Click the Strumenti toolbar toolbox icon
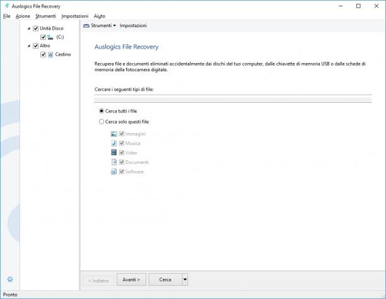The height and width of the screenshot is (299, 386). coord(86,26)
